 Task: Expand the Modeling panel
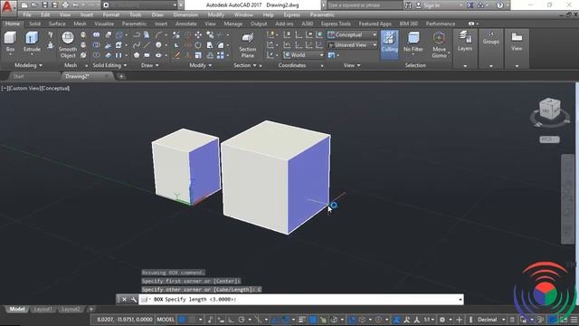[28, 65]
